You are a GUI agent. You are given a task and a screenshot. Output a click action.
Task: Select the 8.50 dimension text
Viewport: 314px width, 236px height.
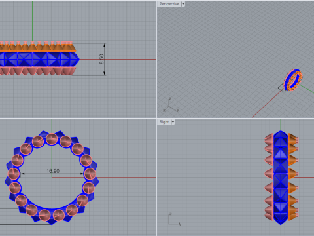tap(101, 59)
